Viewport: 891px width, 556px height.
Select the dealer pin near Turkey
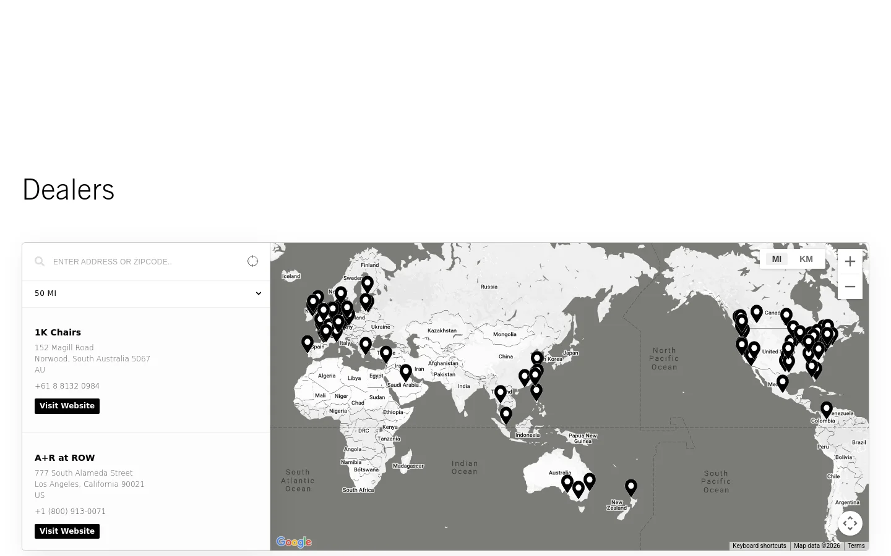click(x=386, y=354)
